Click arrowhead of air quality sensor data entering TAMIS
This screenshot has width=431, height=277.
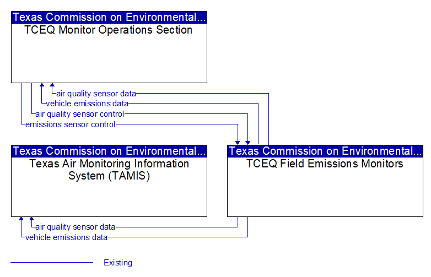(x=31, y=219)
